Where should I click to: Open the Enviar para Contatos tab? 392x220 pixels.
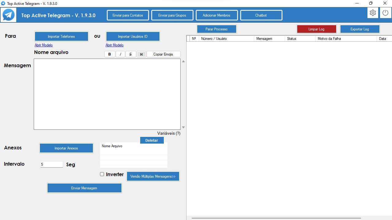[128, 15]
